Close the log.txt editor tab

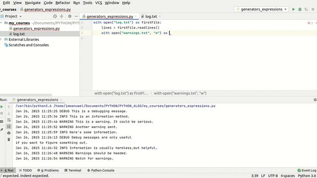[x=159, y=16]
